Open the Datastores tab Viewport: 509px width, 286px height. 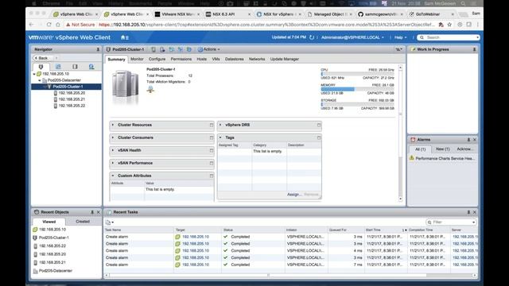[x=235, y=60]
